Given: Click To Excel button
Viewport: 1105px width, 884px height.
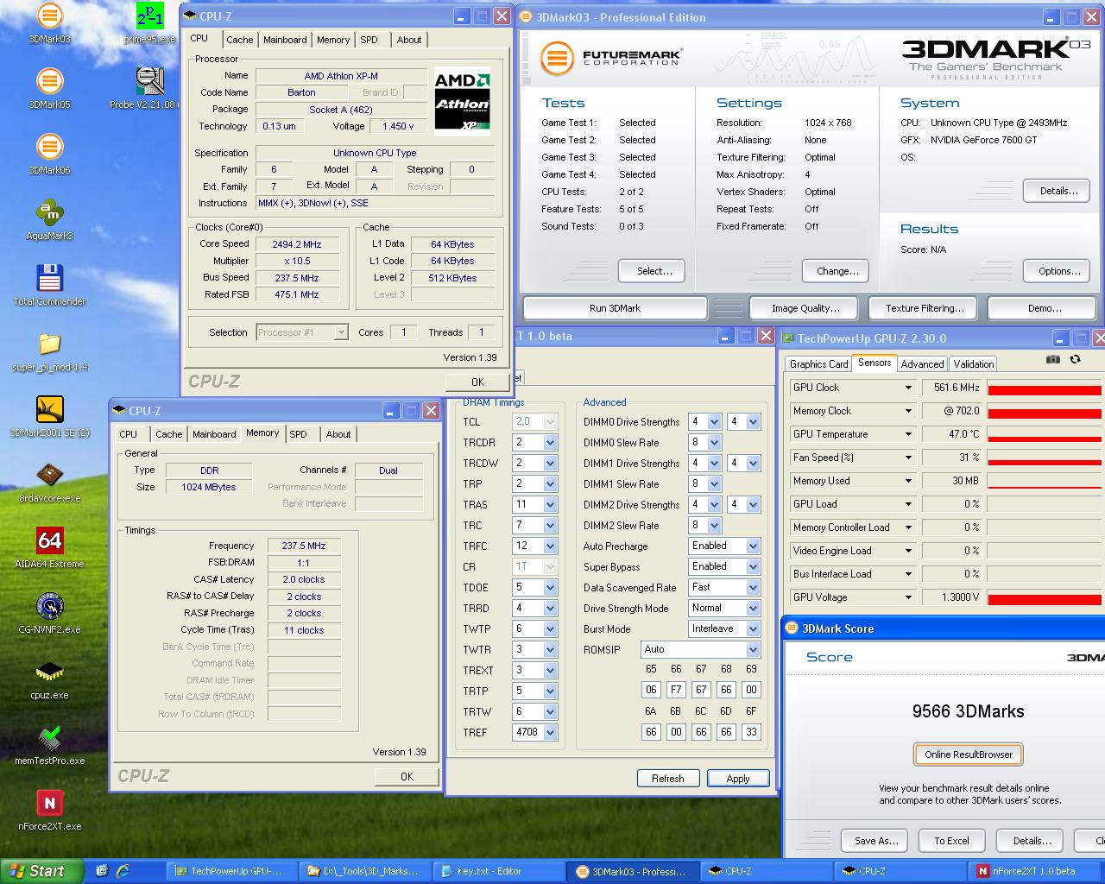Looking at the screenshot, I should click(951, 840).
